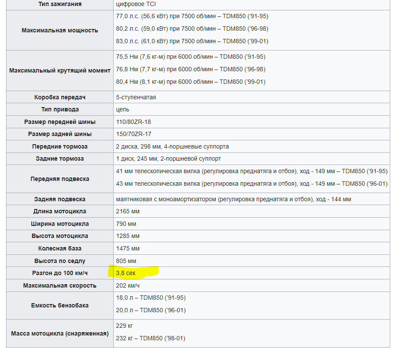Select the 'маятниковая с моноамортизатором' value
Image resolution: width=401 pixels, height=358 pixels.
pyautogui.click(x=233, y=200)
